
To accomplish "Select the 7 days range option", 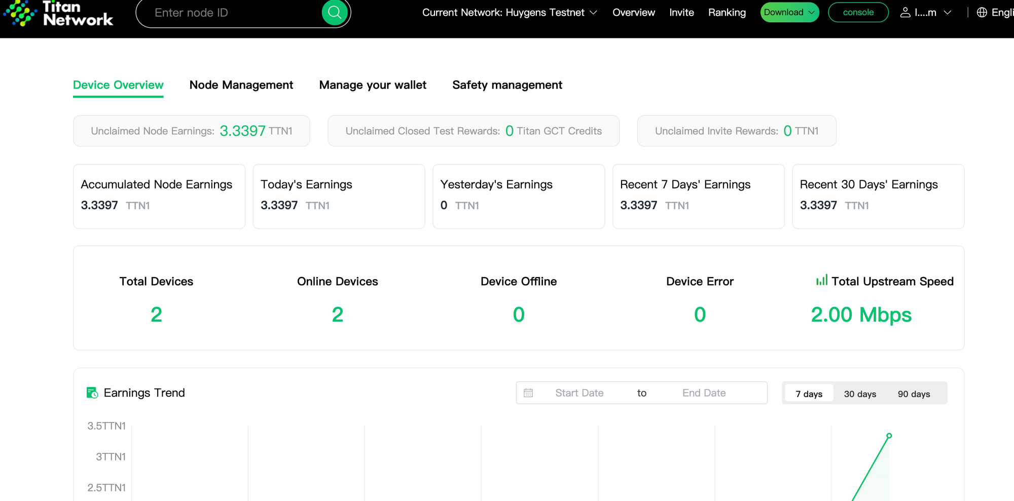I will click(x=809, y=394).
